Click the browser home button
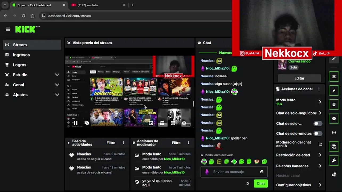 (x=32, y=16)
